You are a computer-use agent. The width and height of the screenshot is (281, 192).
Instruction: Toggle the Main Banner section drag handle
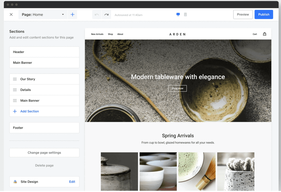tap(15, 101)
